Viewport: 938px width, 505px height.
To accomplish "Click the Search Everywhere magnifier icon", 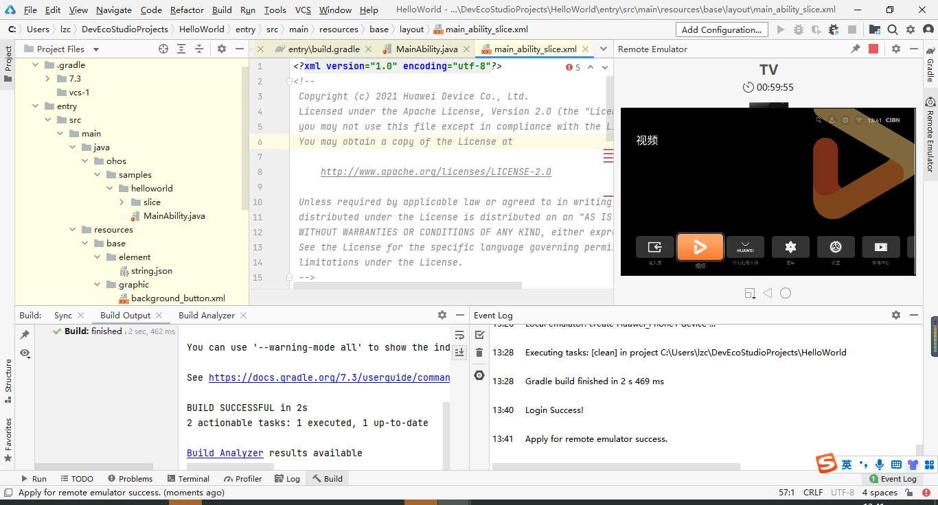I will 893,30.
